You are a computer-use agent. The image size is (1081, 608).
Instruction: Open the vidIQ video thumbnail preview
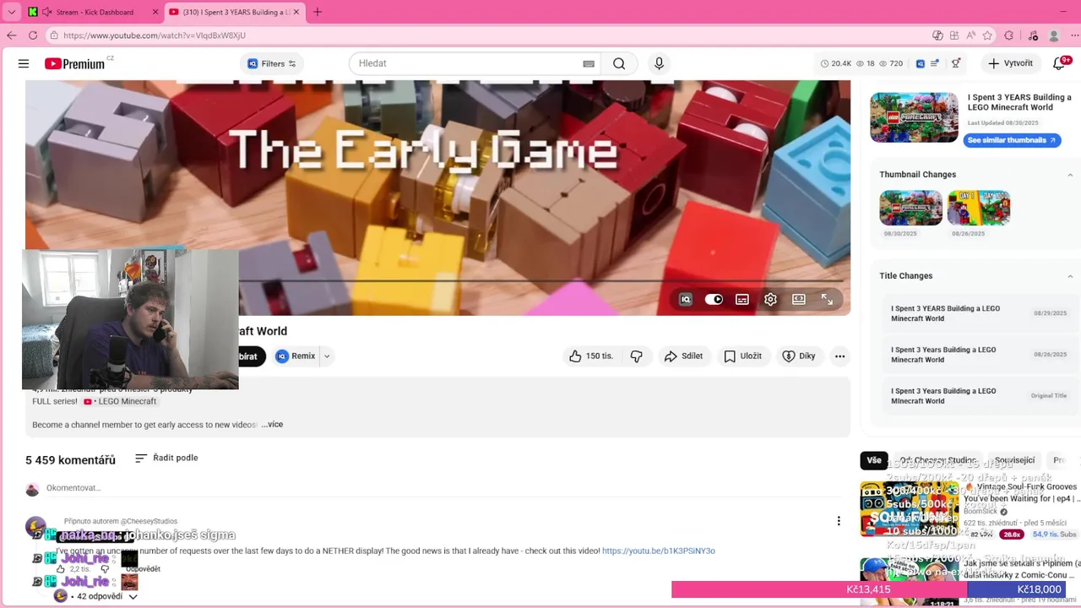pyautogui.click(x=914, y=117)
